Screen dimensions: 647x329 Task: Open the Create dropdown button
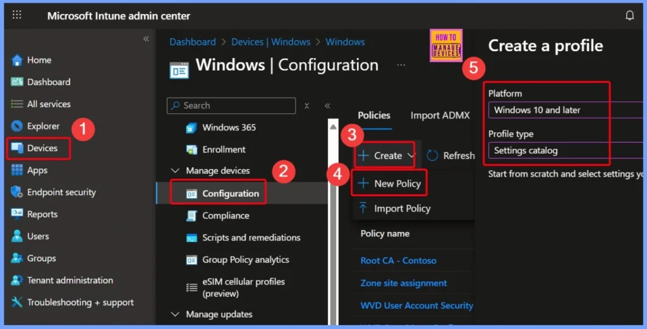click(386, 155)
